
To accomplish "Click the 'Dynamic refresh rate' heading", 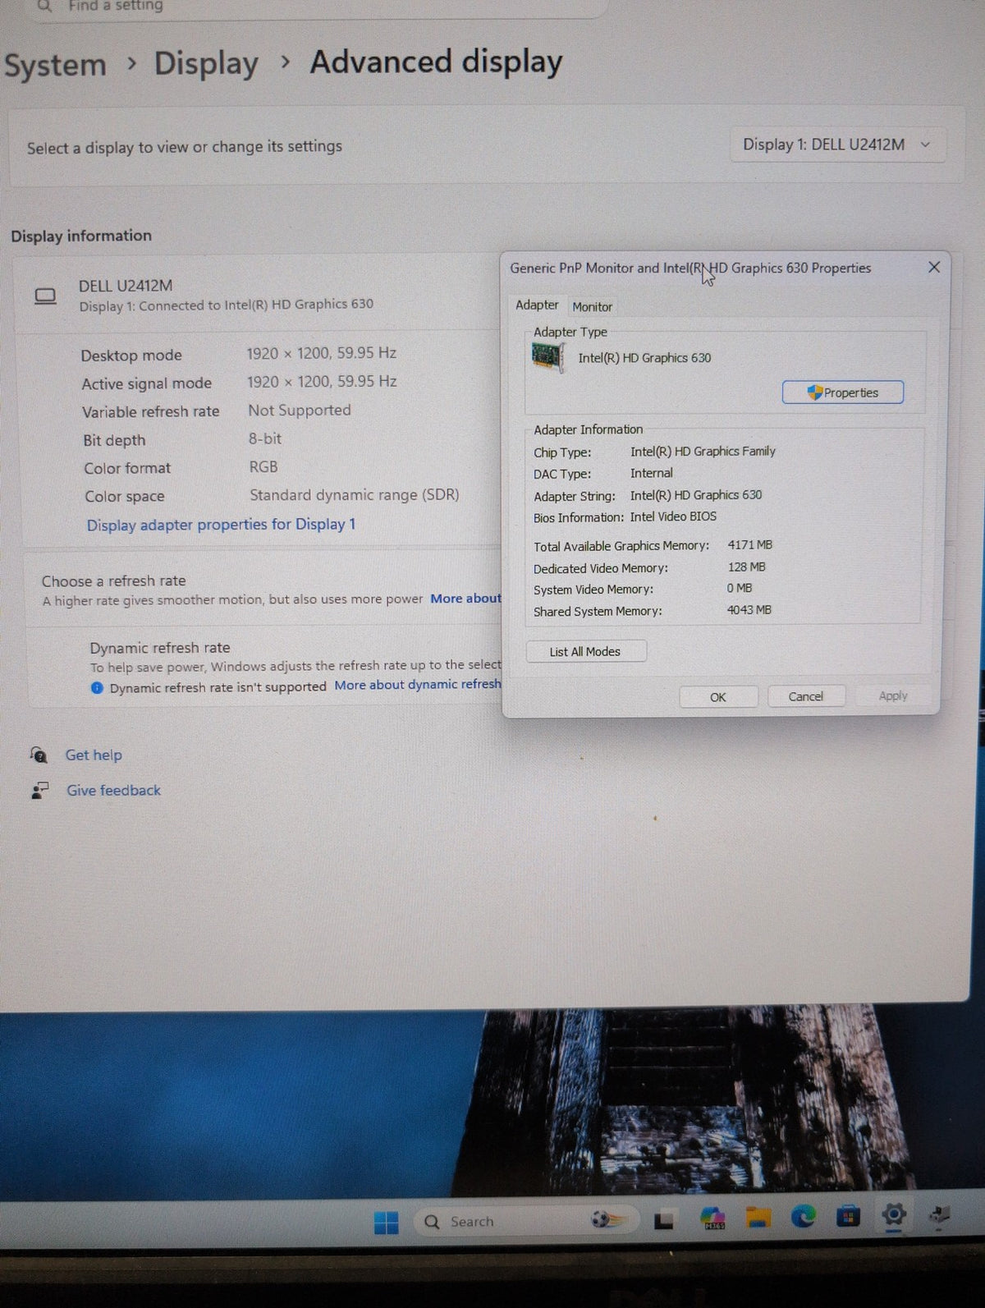I will point(160,647).
